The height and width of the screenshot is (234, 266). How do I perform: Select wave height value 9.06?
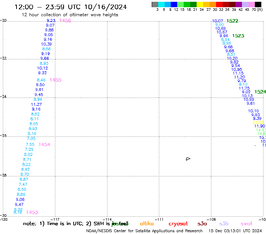tap(20, 199)
